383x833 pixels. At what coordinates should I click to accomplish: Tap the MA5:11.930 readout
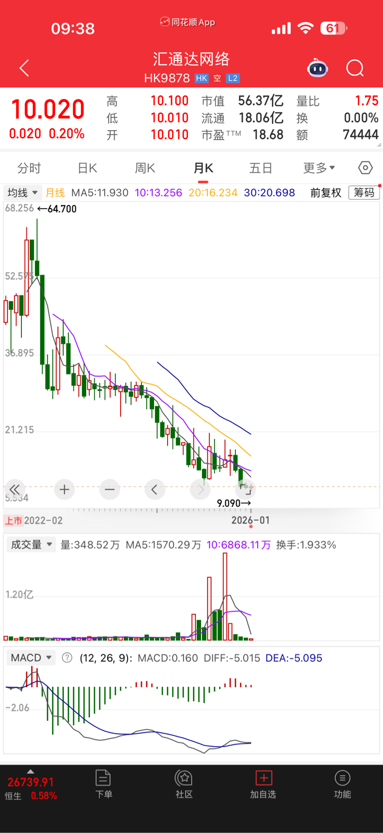point(100,193)
